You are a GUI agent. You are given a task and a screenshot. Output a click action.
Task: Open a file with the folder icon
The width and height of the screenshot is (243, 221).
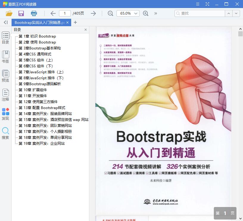[8, 13]
